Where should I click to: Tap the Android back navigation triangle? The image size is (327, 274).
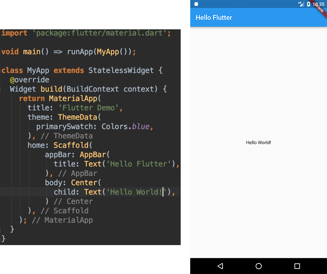(x=220, y=266)
